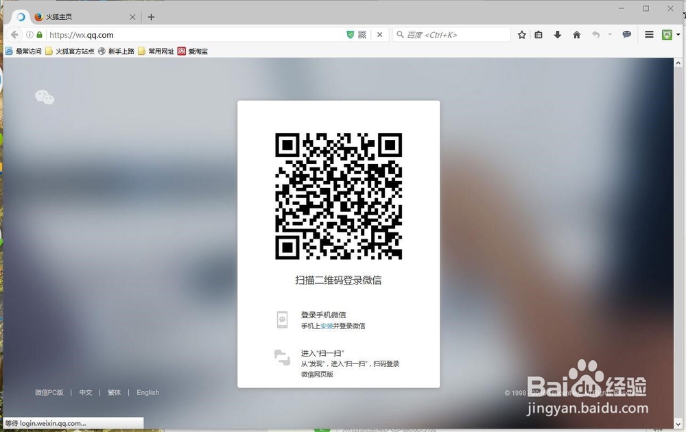Image resolution: width=686 pixels, height=432 pixels.
Task: Click the green shield icon in address bar
Action: [x=351, y=34]
